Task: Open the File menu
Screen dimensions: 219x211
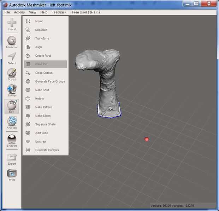Action: click(x=7, y=12)
